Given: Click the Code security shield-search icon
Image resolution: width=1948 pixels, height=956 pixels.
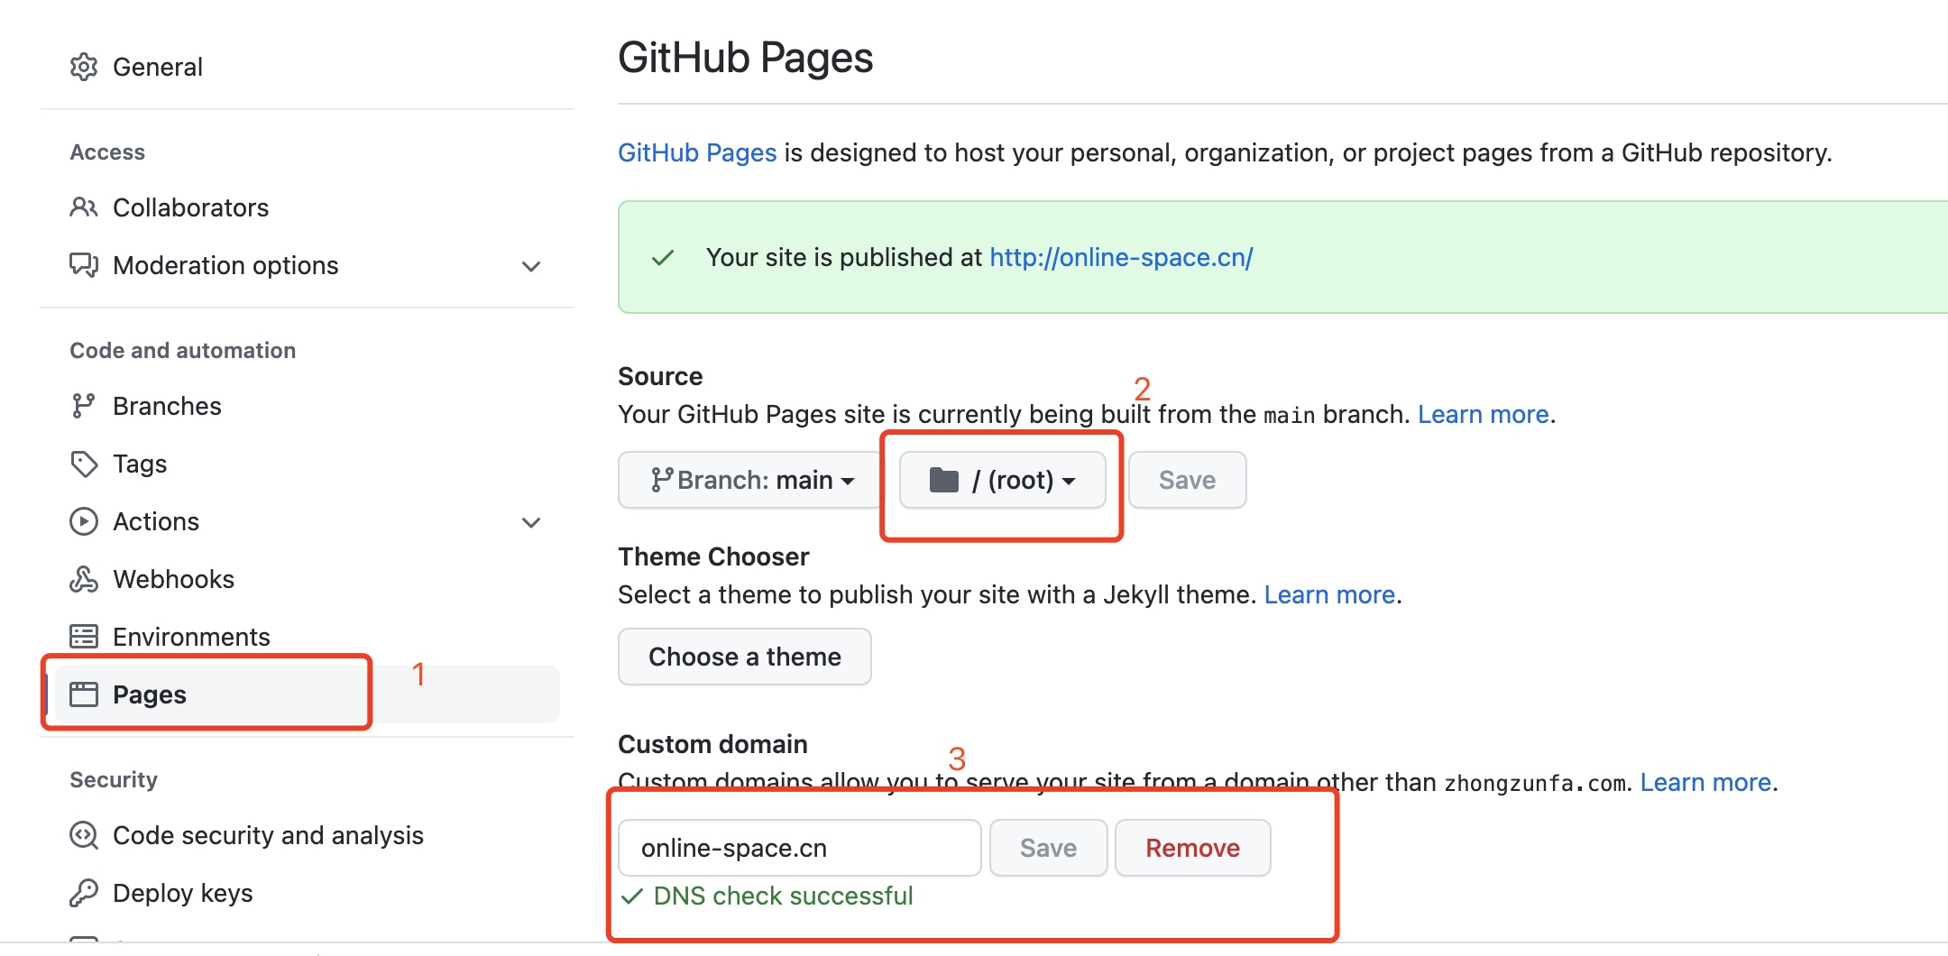Looking at the screenshot, I should click(84, 835).
